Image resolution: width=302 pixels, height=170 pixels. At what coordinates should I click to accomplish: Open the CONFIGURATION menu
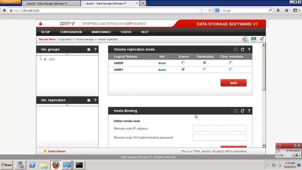(71, 32)
